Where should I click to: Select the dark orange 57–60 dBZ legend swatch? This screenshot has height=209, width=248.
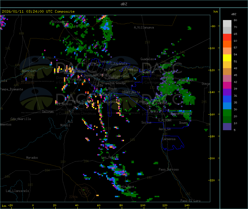click(x=227, y=44)
